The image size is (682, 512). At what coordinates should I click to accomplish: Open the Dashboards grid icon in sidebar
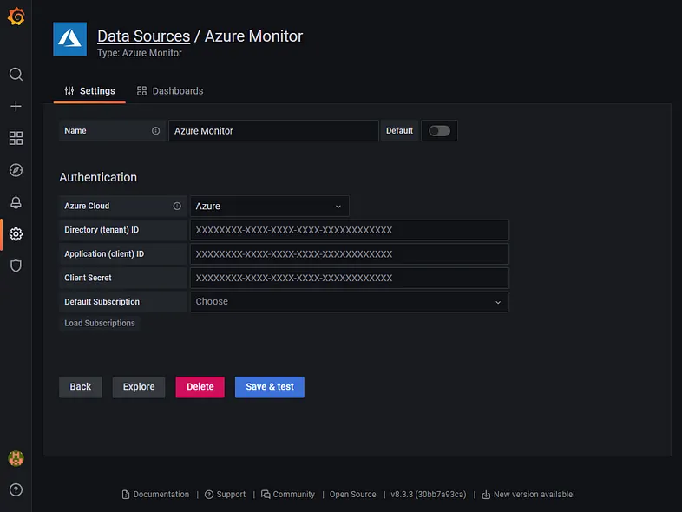coord(16,138)
